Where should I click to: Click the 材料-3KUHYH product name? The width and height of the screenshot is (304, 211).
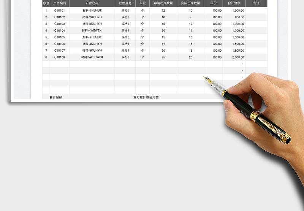click(x=92, y=24)
